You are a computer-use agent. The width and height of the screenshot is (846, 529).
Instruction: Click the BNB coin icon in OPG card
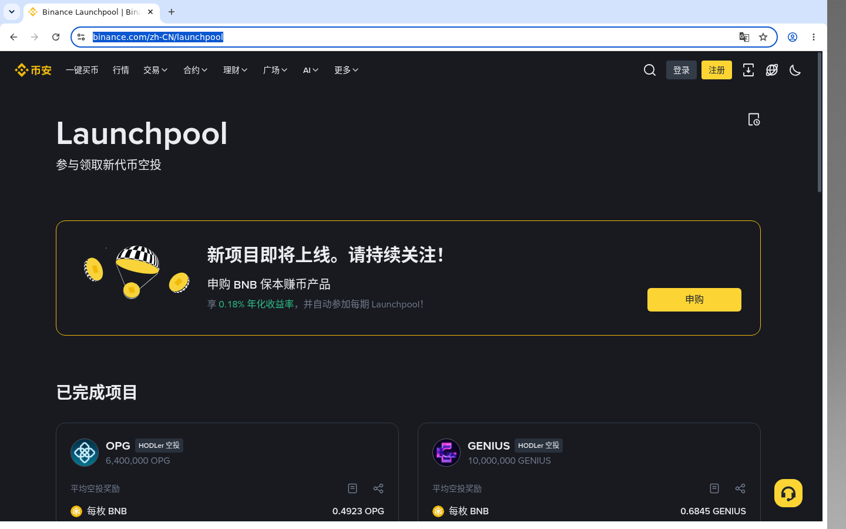pos(76,511)
